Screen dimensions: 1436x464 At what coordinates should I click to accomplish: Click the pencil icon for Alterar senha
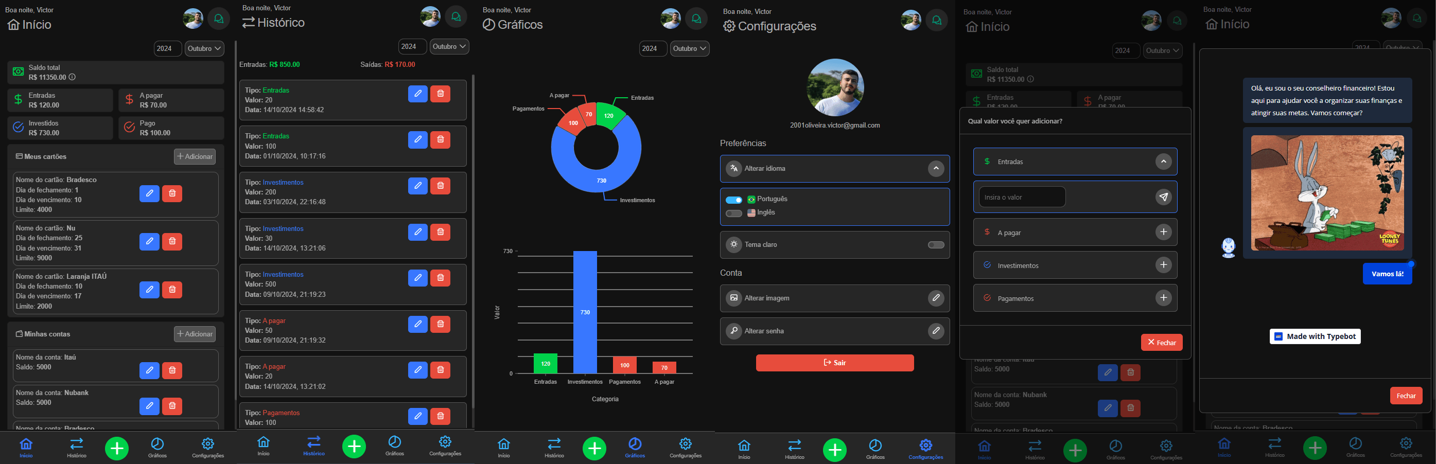coord(936,331)
